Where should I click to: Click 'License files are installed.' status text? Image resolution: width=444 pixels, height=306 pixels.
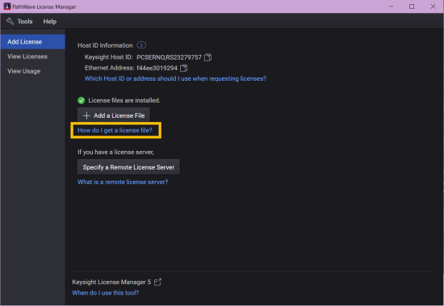click(x=124, y=100)
